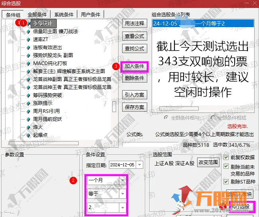Open the 等于 comparison dropdown
The height and width of the screenshot is (217, 259).
[x=123, y=194]
